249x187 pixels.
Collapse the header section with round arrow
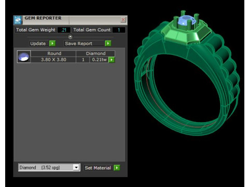click(71, 37)
